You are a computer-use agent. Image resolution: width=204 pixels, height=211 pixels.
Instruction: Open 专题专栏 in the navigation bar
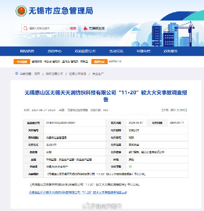pos(144,51)
